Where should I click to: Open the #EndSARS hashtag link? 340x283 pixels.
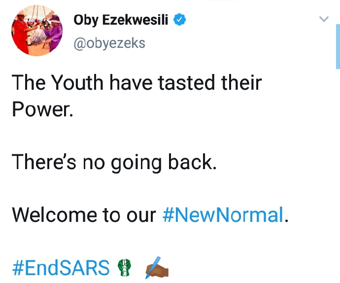tap(61, 268)
